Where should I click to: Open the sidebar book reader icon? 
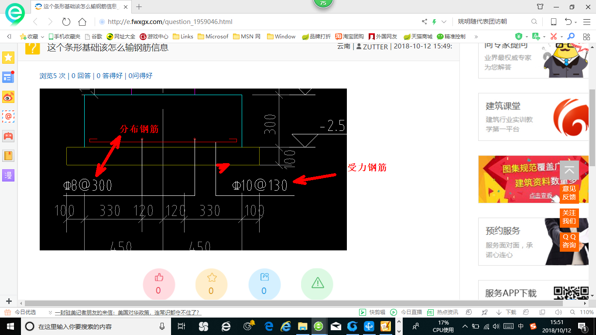tap(8, 156)
